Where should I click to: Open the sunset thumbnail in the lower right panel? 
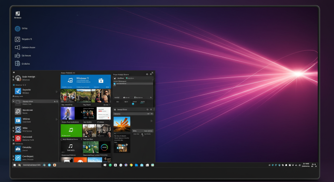(122, 124)
